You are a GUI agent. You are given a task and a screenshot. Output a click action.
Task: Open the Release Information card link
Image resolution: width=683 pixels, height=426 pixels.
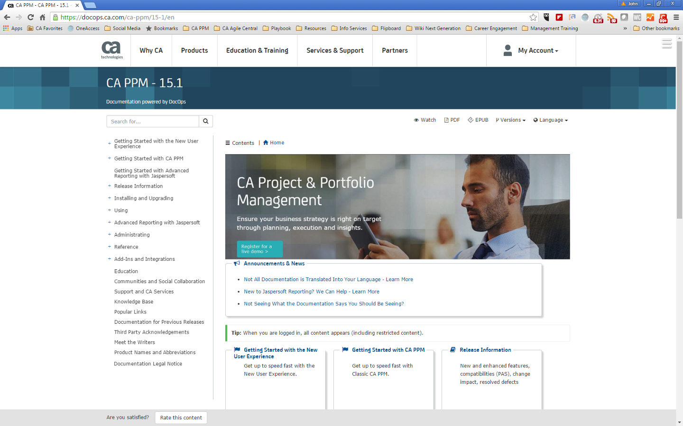(x=485, y=350)
